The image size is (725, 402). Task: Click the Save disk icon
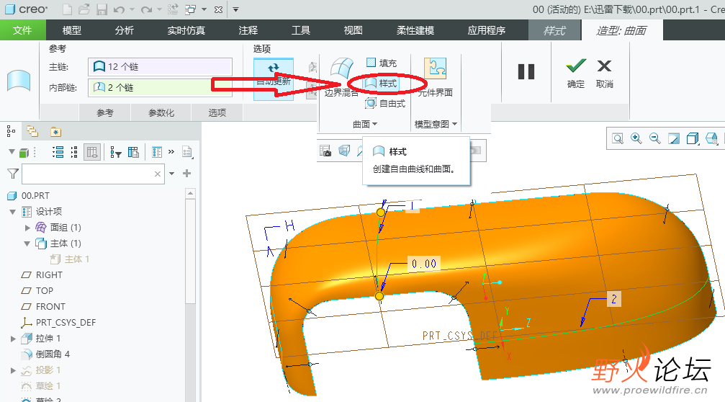tap(102, 9)
